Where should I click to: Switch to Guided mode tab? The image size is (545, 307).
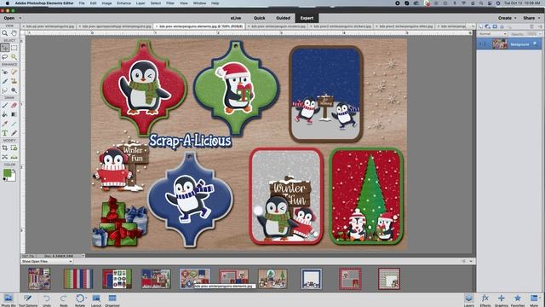coord(284,18)
